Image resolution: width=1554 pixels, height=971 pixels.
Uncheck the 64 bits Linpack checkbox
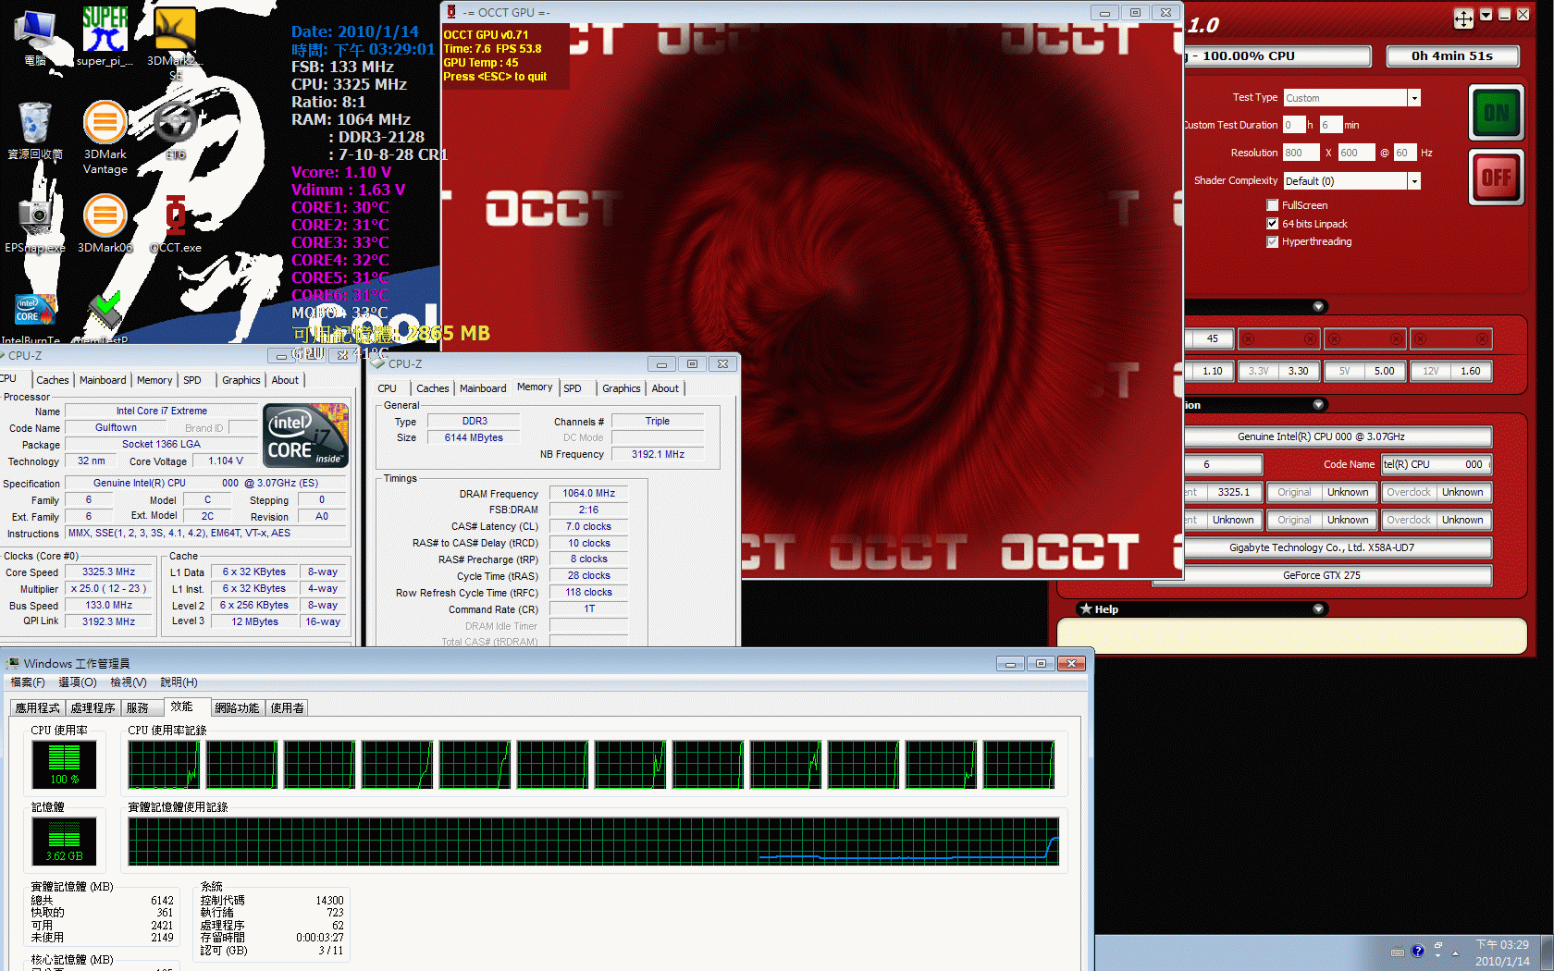click(x=1273, y=224)
